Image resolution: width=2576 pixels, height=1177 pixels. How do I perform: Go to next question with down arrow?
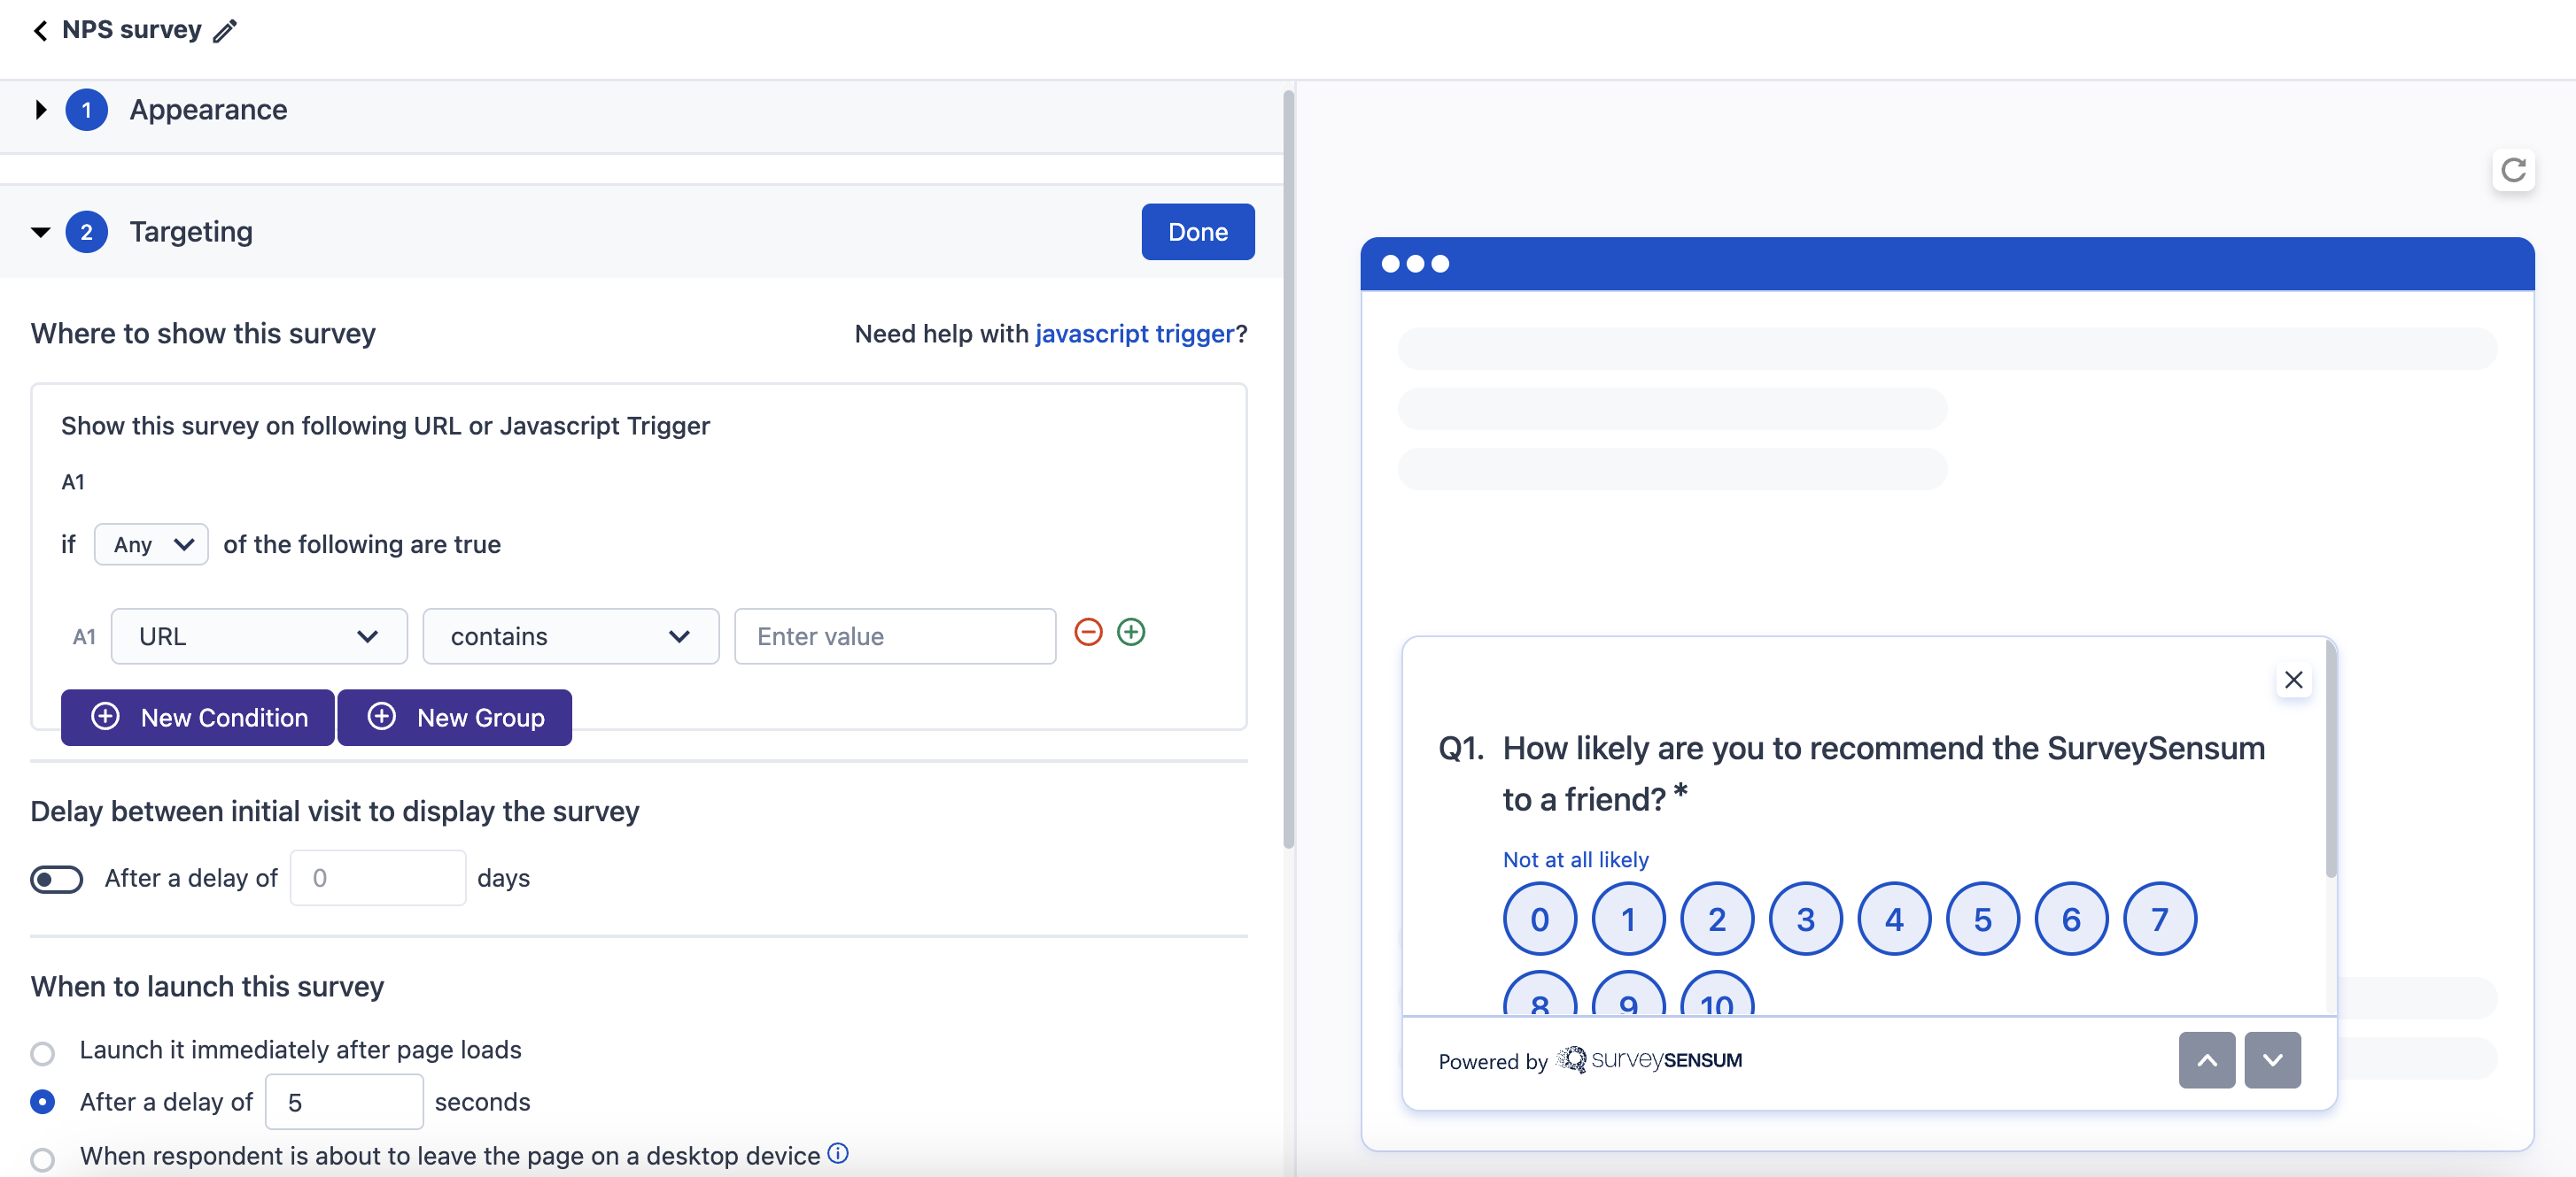[x=2272, y=1060]
